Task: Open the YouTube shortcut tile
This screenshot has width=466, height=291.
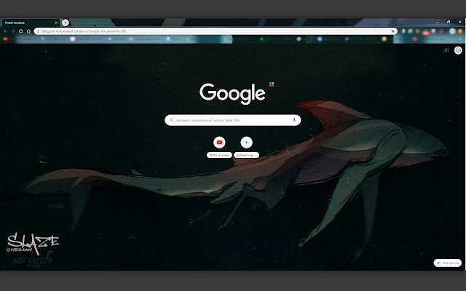Action: coord(219,143)
